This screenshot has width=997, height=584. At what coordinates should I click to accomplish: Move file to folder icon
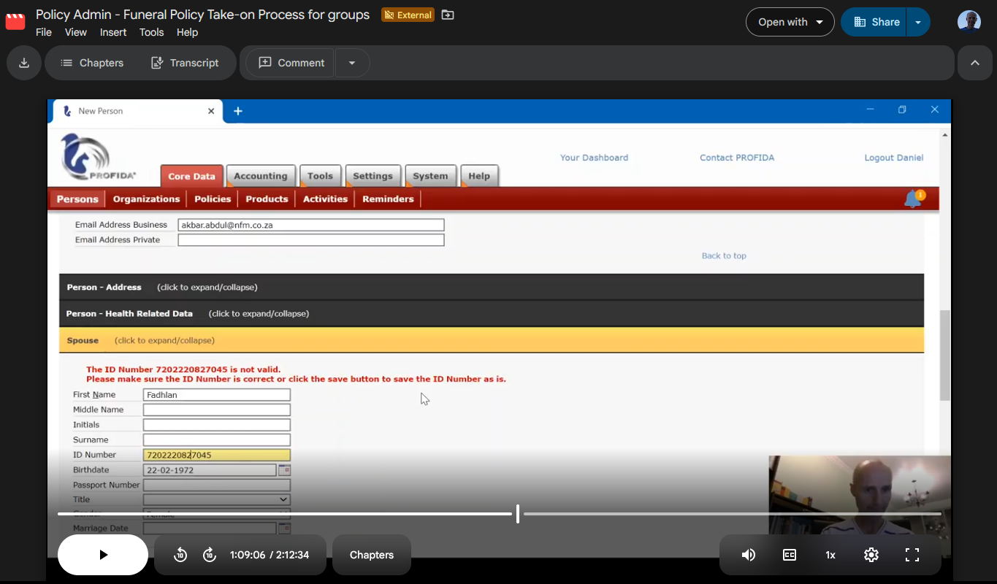tap(448, 15)
